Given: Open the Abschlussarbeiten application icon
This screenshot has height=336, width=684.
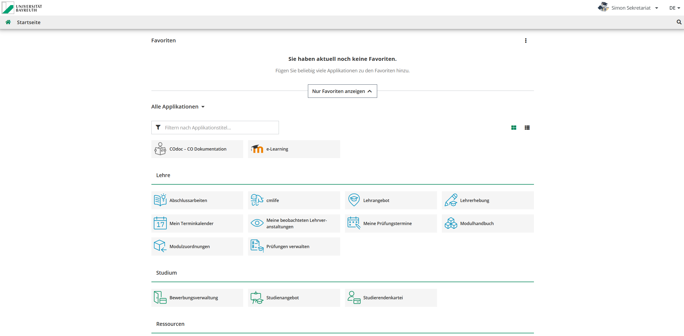Looking at the screenshot, I should tap(160, 200).
